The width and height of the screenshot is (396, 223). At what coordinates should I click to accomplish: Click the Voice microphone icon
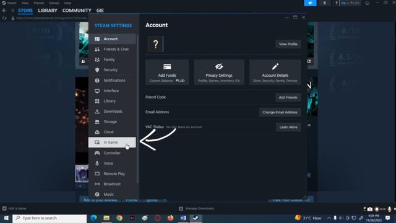[x=97, y=164]
